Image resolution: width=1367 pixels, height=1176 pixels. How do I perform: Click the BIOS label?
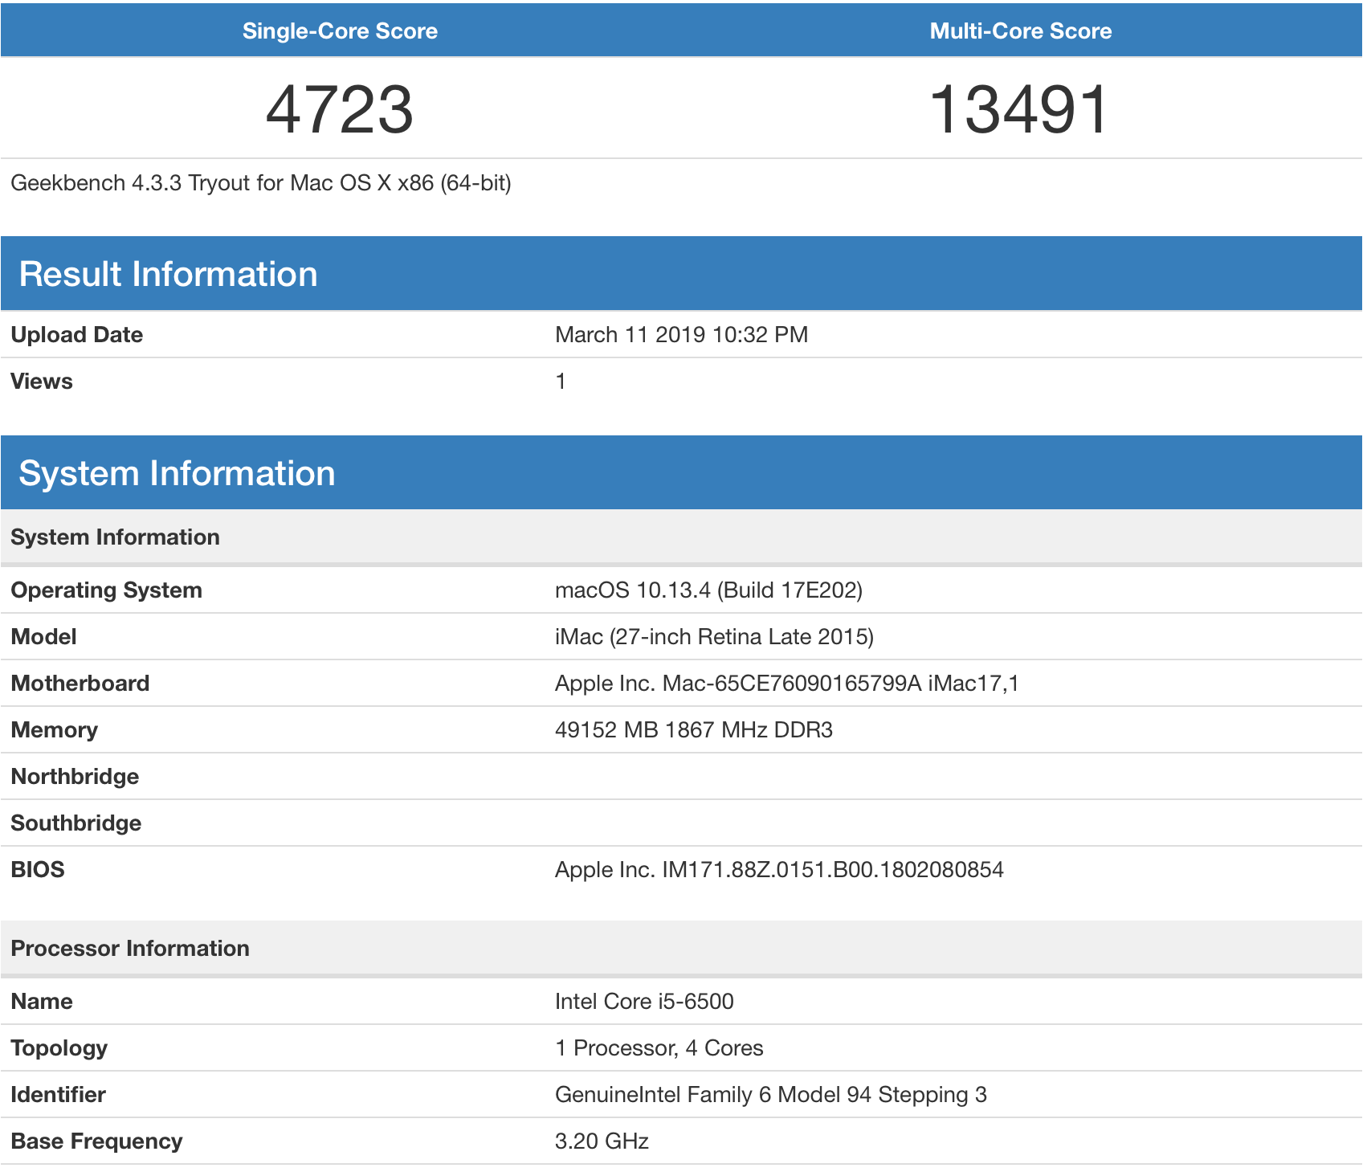[37, 870]
